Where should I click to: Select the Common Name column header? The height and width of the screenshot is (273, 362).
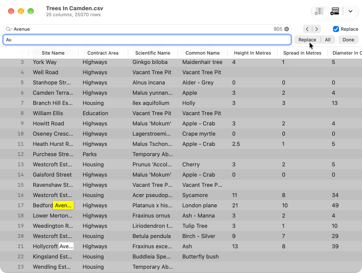pos(203,53)
